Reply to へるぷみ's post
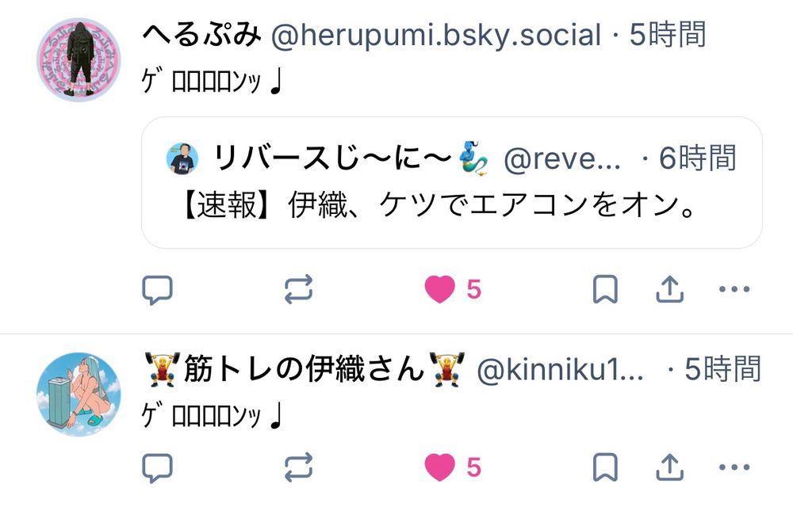This screenshot has width=793, height=507. click(x=157, y=290)
